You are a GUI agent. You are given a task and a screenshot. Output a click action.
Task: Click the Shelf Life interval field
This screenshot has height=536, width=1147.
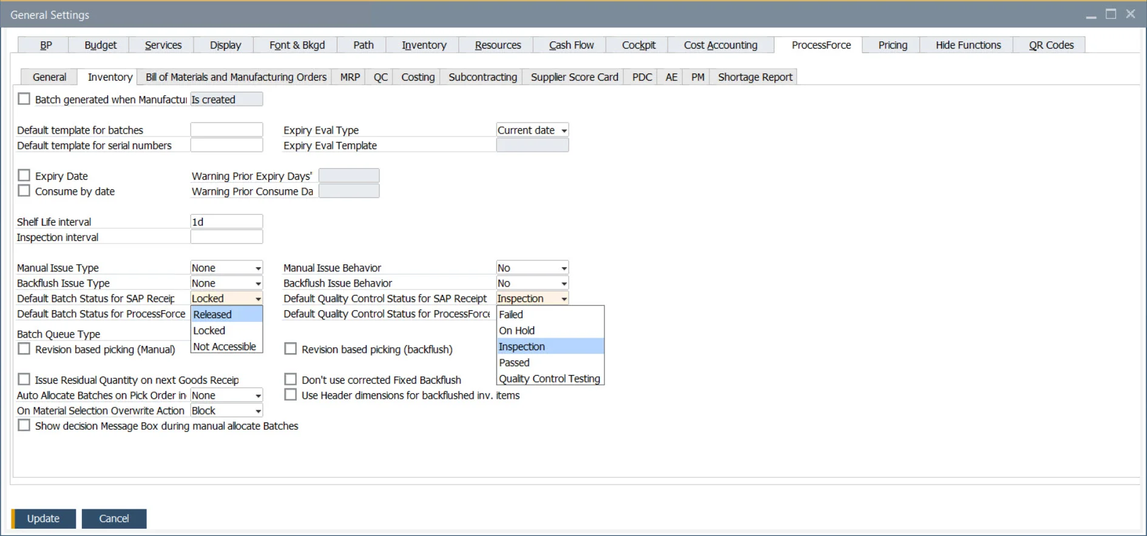coord(226,222)
